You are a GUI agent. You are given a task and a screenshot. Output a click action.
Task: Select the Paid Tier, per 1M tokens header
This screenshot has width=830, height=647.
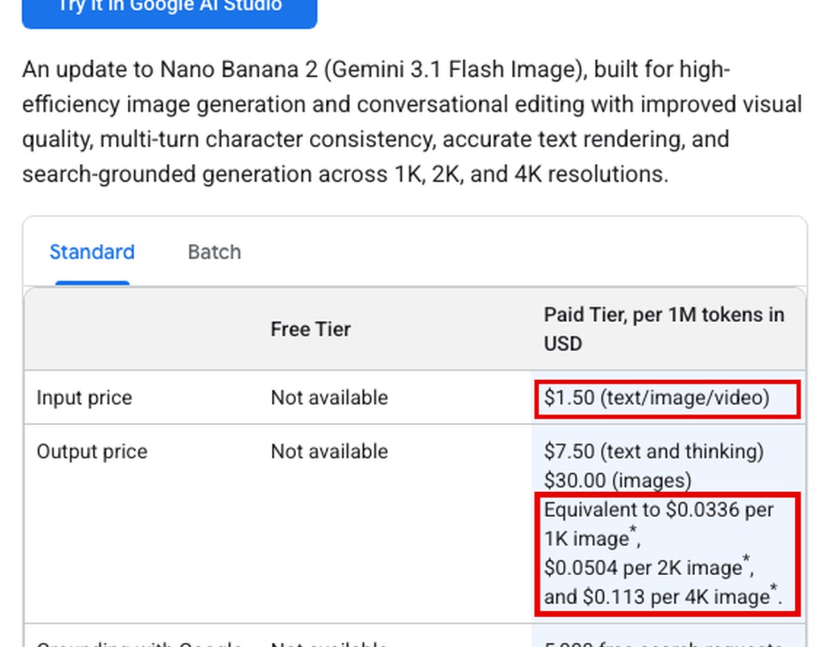[664, 329]
